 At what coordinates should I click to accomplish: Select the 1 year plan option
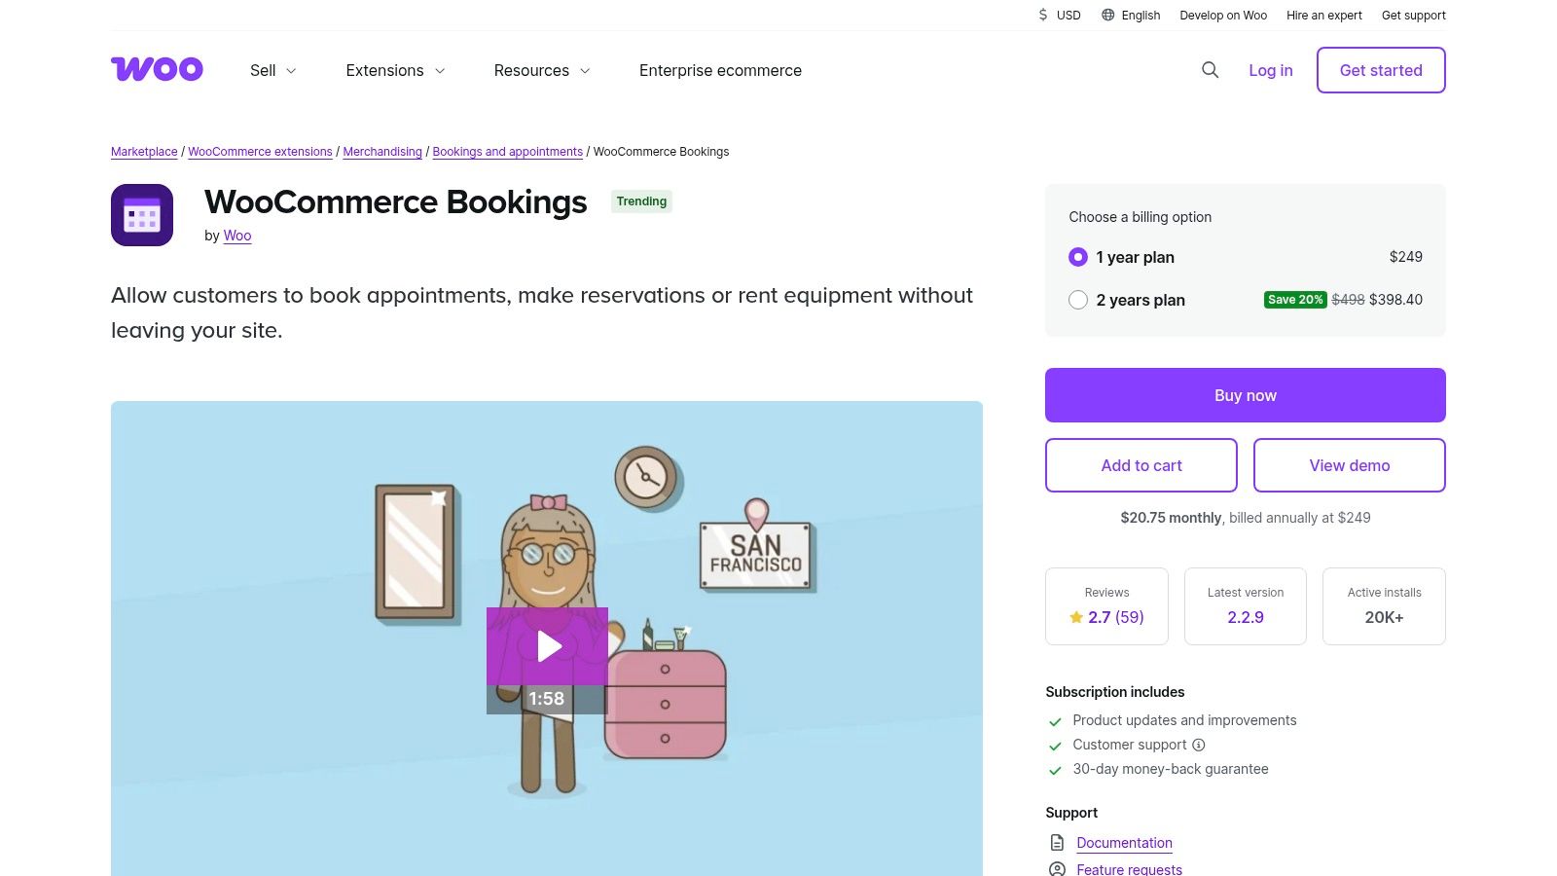pyautogui.click(x=1078, y=257)
